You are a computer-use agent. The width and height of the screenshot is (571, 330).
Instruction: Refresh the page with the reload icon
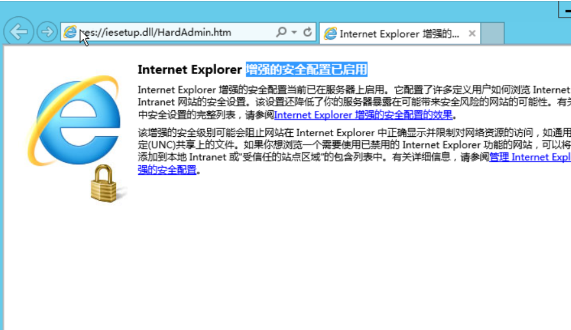307,32
